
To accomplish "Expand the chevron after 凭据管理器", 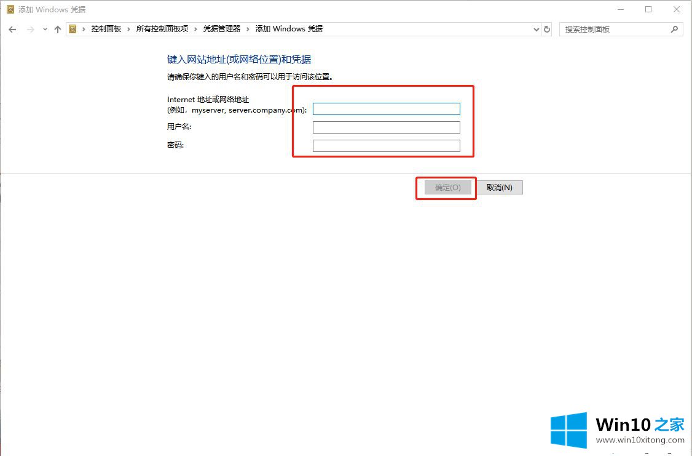I will pos(248,29).
